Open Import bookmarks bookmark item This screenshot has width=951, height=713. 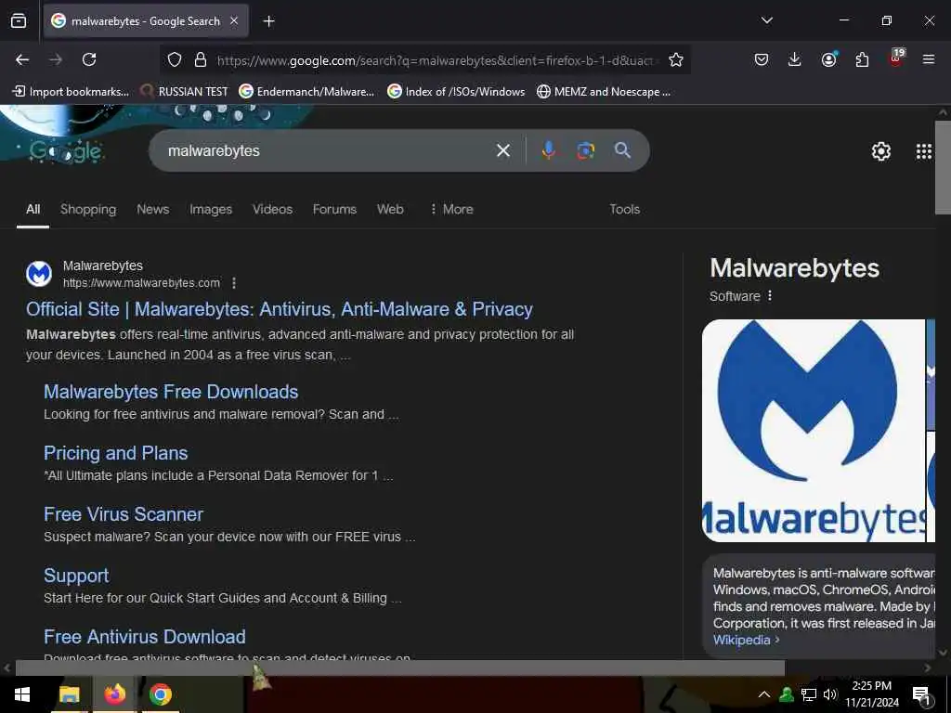tap(71, 92)
